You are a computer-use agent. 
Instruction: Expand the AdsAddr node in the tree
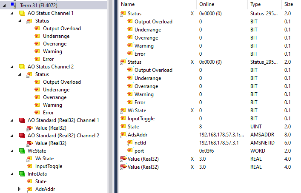[19, 189]
